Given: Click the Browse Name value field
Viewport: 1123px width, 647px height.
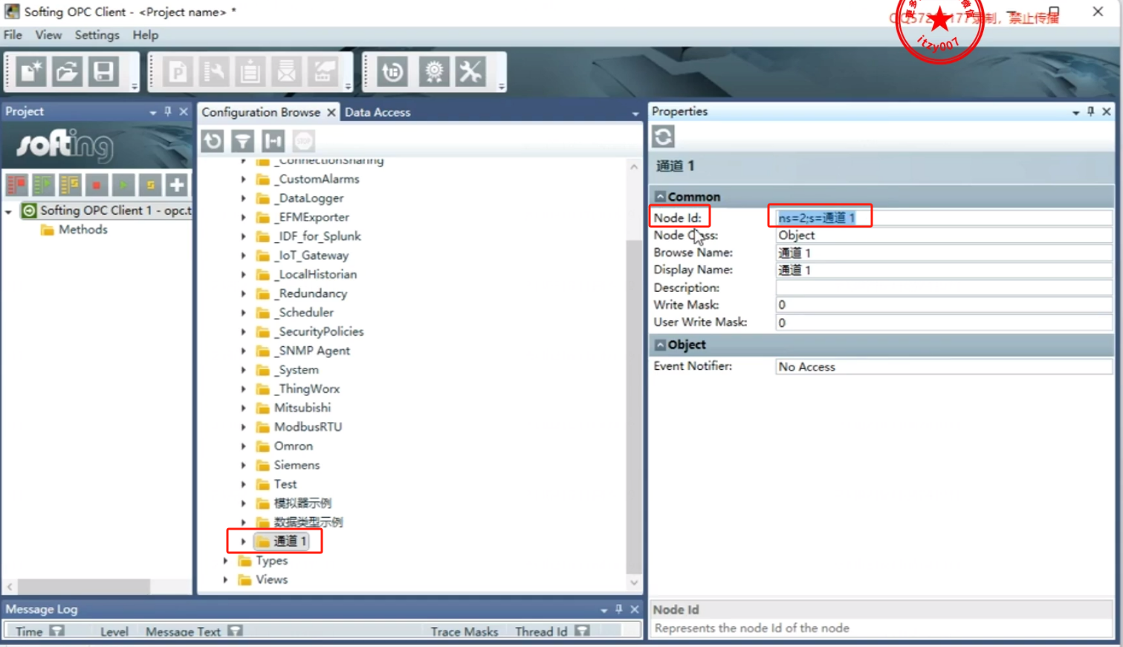Looking at the screenshot, I should (x=943, y=253).
